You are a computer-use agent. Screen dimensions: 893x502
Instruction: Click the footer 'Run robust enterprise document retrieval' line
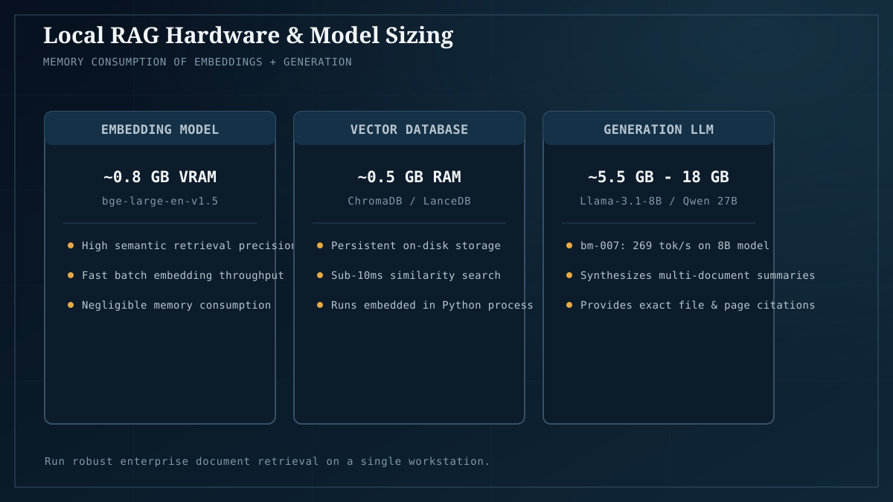[268, 461]
